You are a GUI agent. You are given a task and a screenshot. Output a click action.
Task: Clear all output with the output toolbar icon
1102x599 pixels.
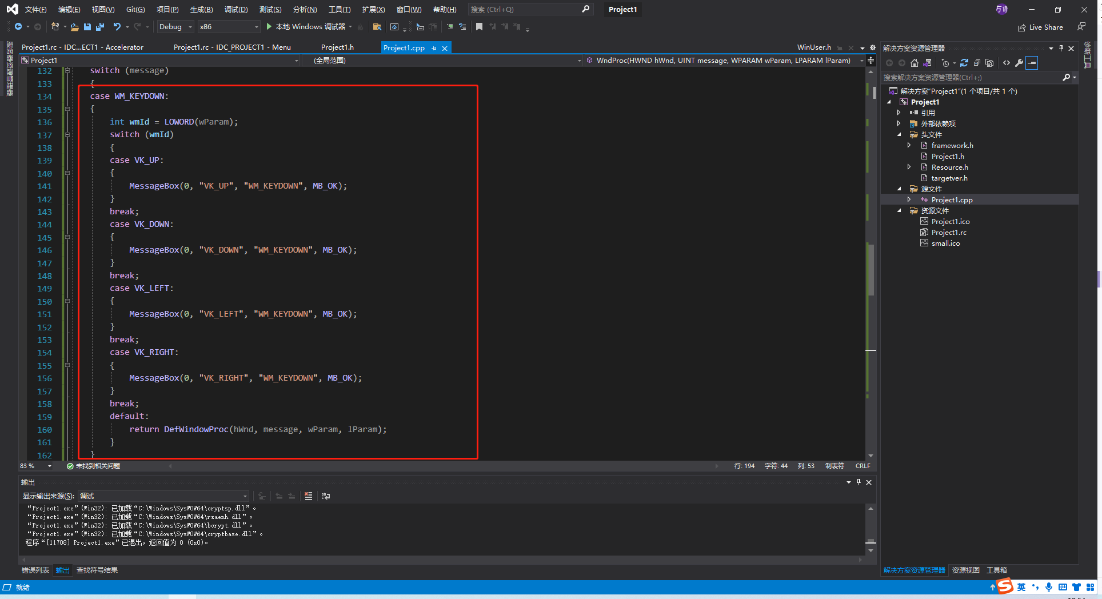[309, 496]
